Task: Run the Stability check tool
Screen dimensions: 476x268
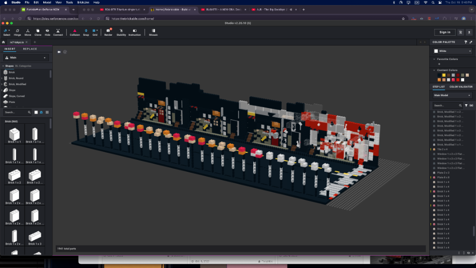Action: point(121,32)
